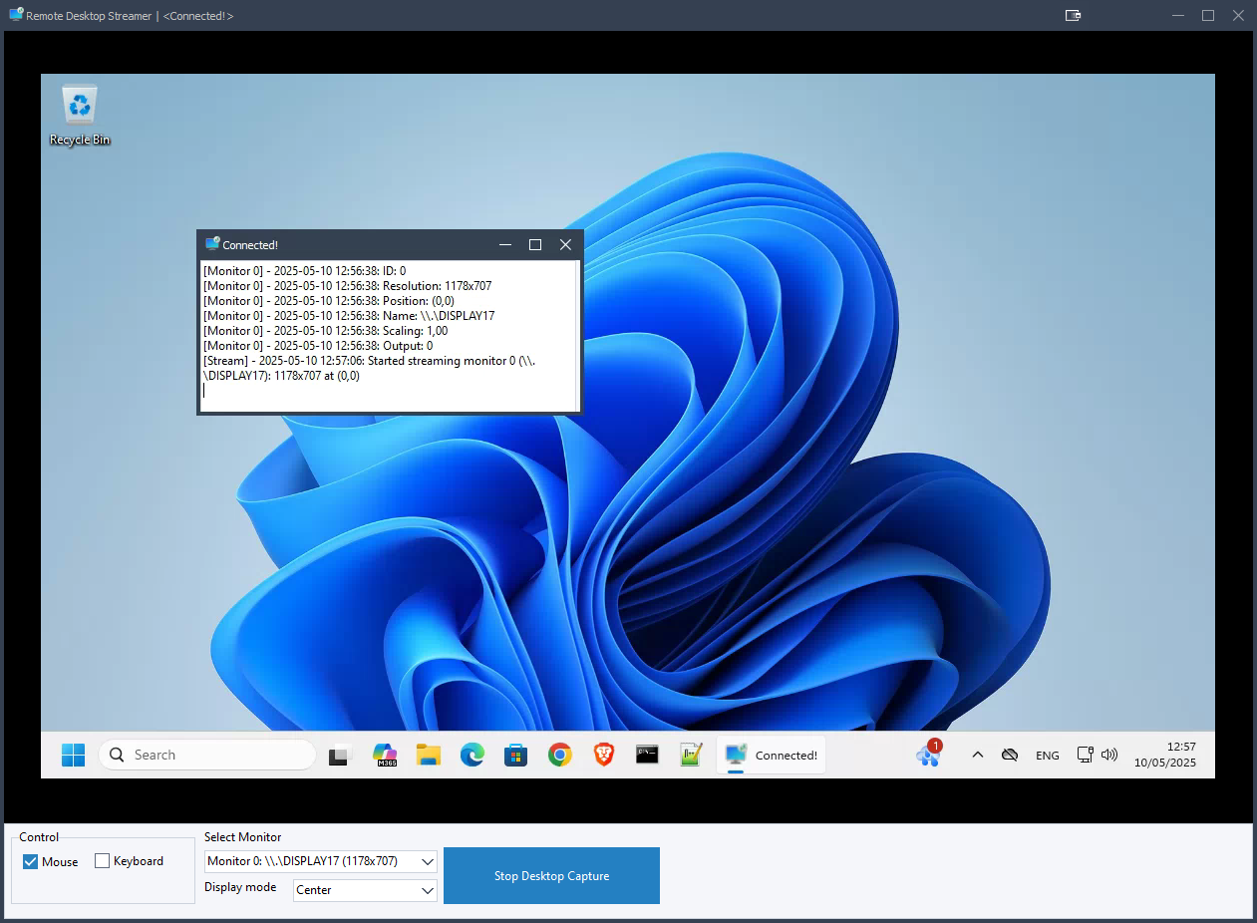The width and height of the screenshot is (1257, 923).
Task: Open the Recycle Bin on the remote desktop
Action: coord(80,116)
